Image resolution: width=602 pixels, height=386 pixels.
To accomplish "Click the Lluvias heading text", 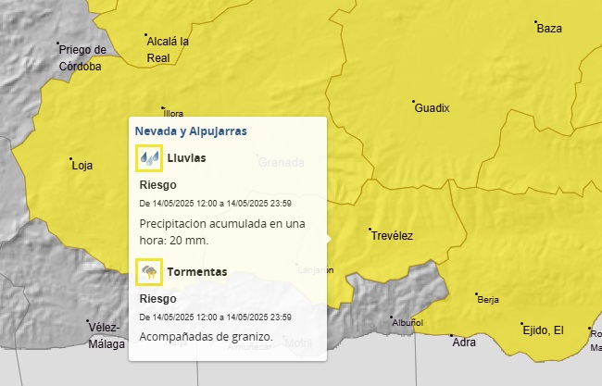I will point(186,158).
